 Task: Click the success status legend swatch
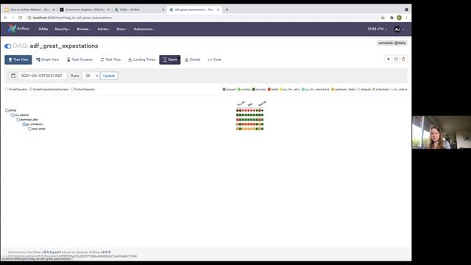click(253, 89)
